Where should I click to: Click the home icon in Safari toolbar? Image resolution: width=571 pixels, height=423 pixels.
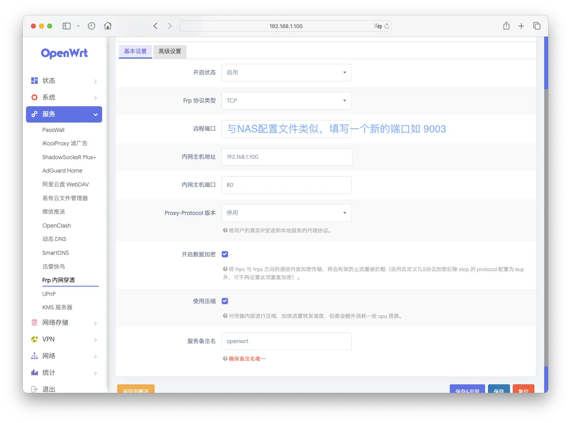[108, 26]
